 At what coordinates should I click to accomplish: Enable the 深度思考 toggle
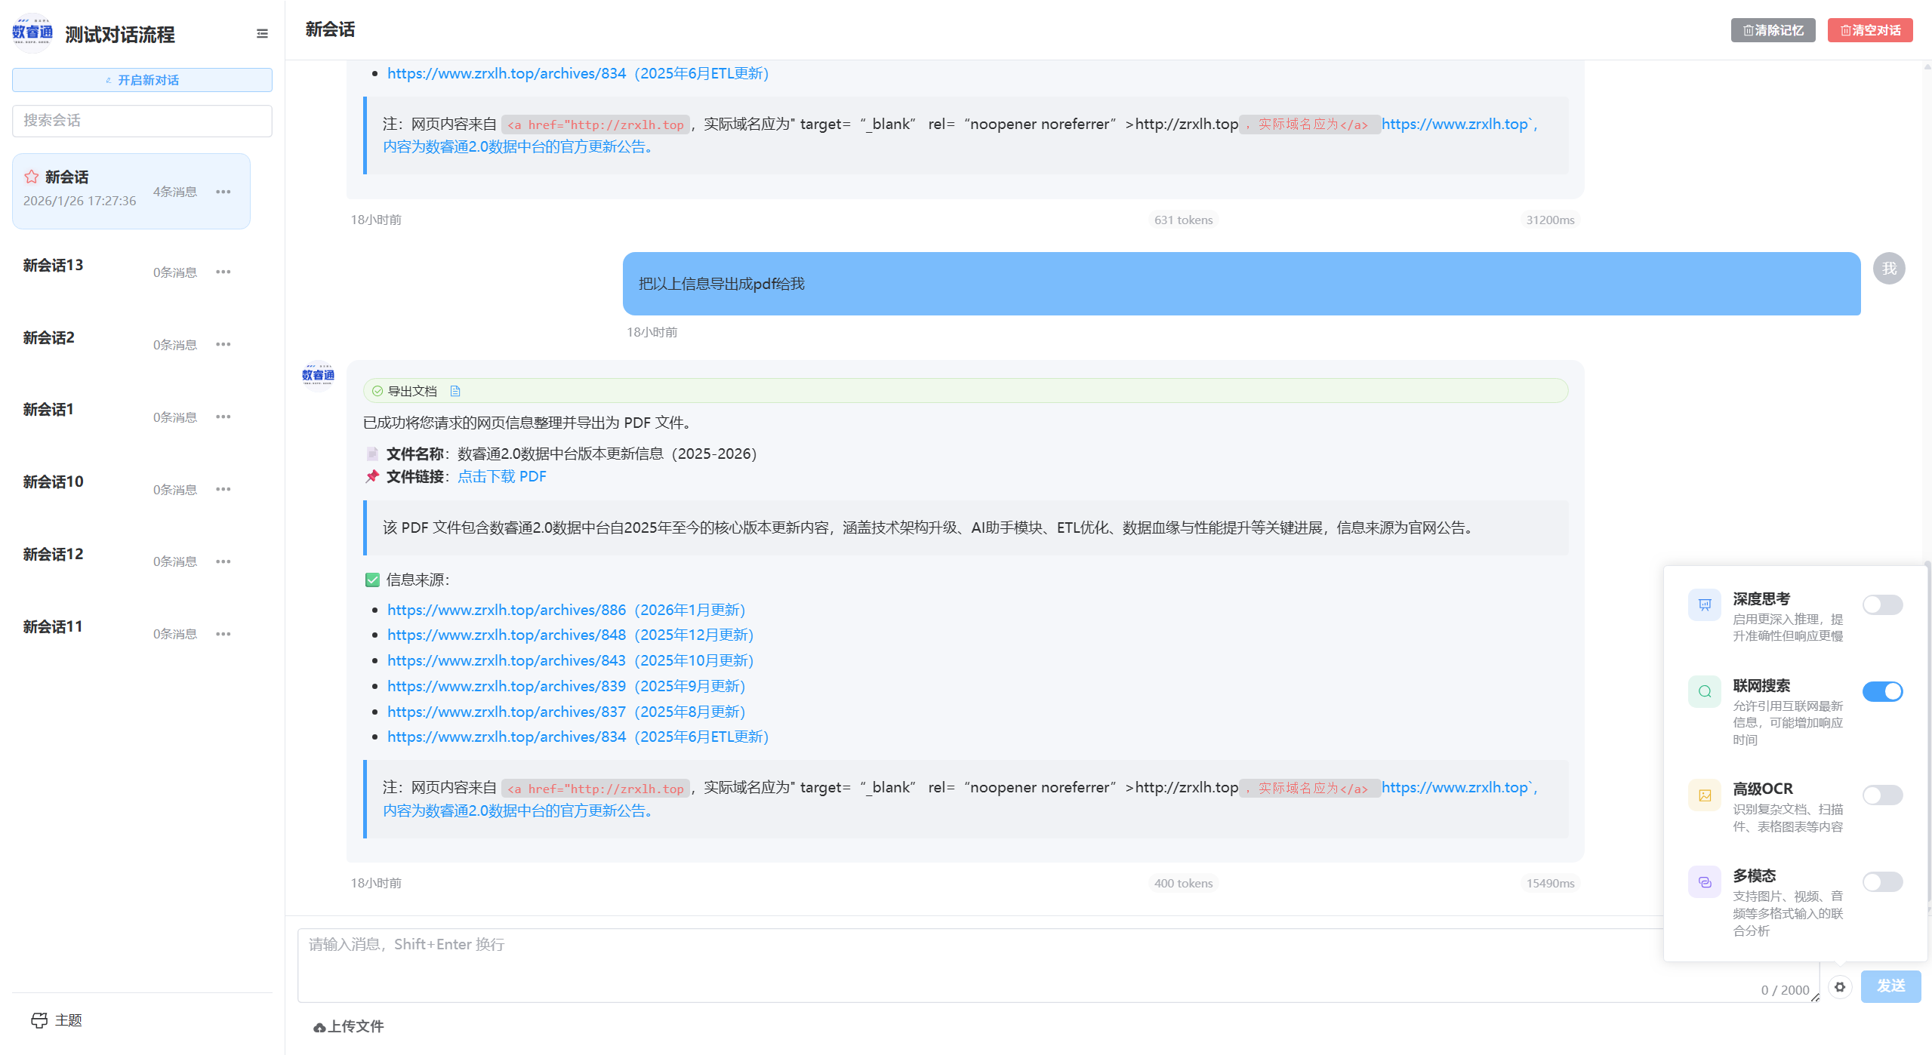click(1881, 604)
